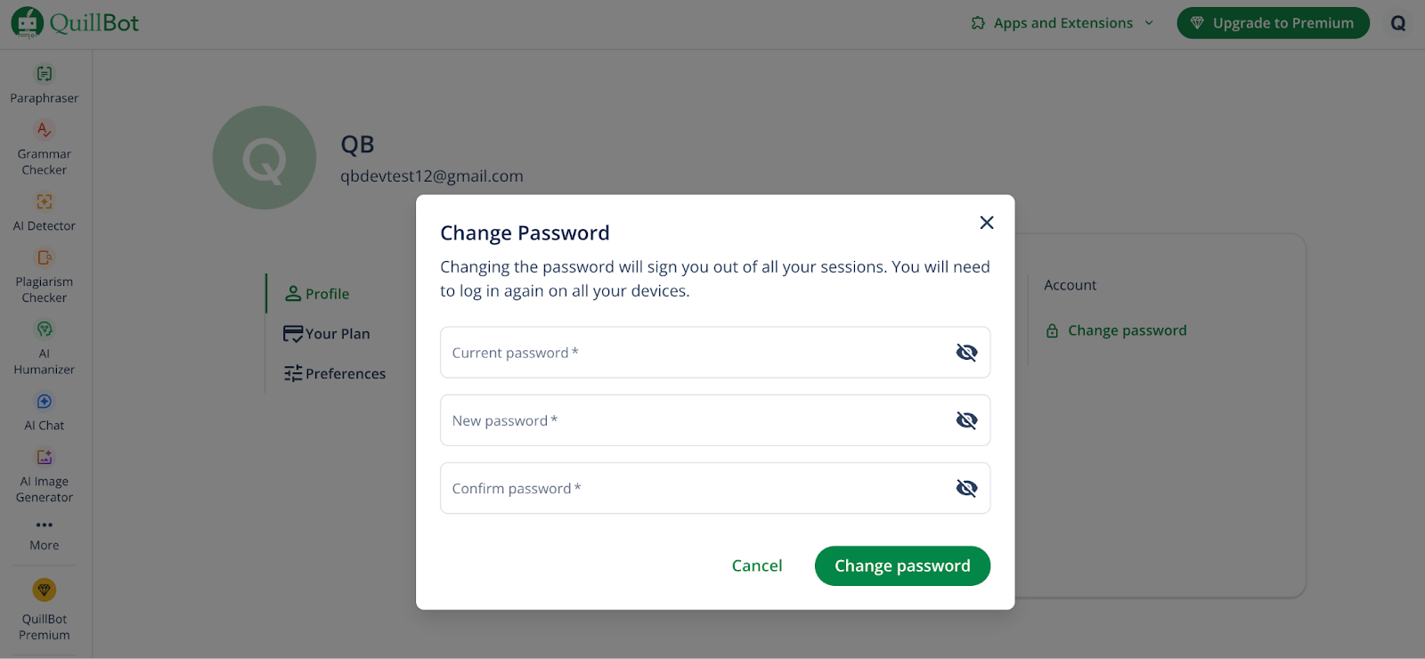Switch to the Your Plan tab
This screenshot has height=659, width=1425.
click(x=327, y=334)
